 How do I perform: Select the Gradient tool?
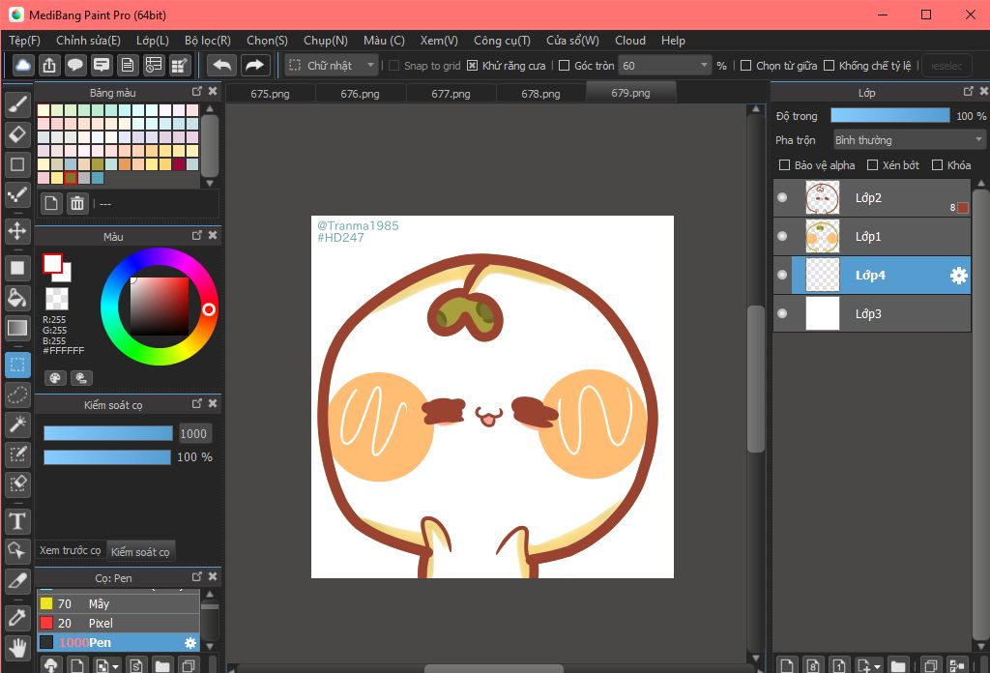tap(17, 328)
